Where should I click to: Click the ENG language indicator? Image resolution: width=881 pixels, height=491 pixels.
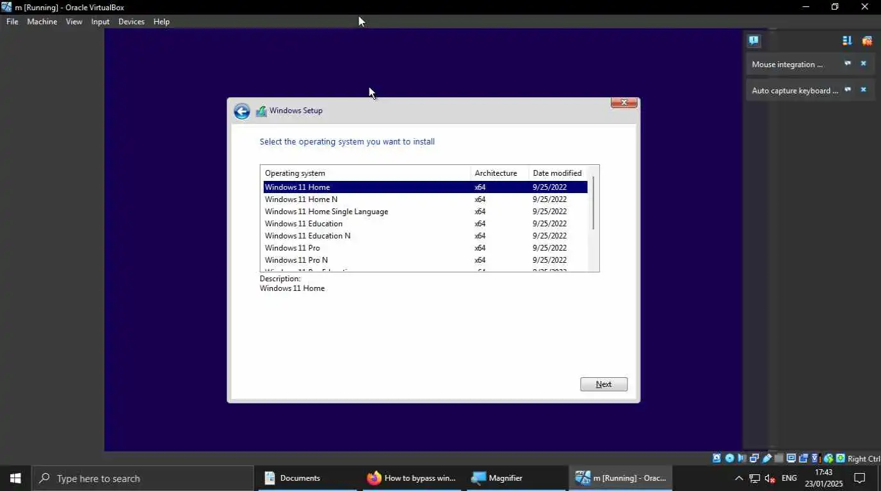[789, 478]
